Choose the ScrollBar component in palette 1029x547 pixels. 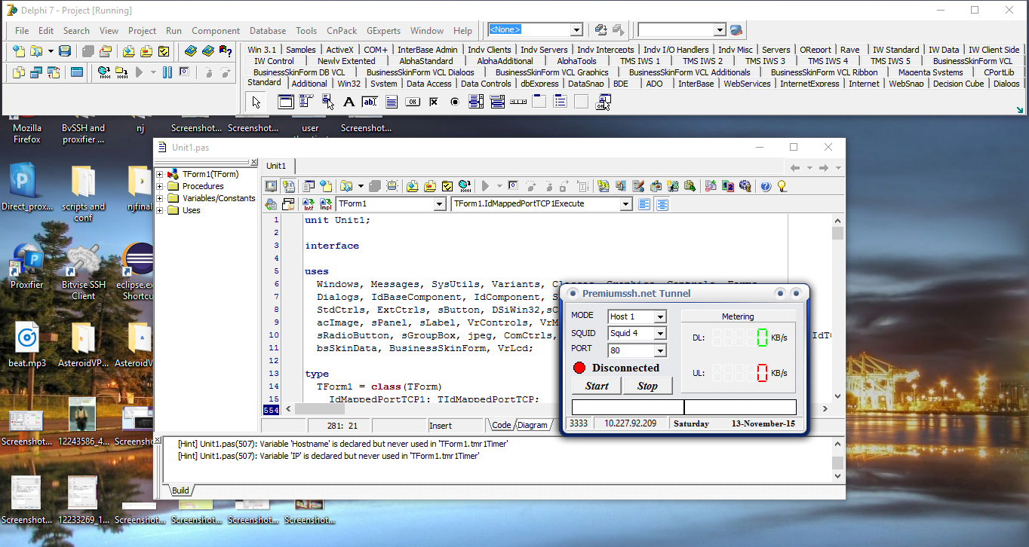[518, 102]
